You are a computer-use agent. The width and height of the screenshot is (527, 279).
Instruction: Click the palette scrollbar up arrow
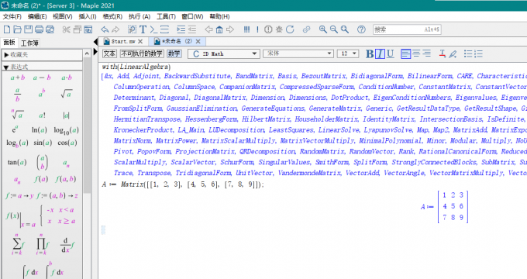(x=87, y=53)
